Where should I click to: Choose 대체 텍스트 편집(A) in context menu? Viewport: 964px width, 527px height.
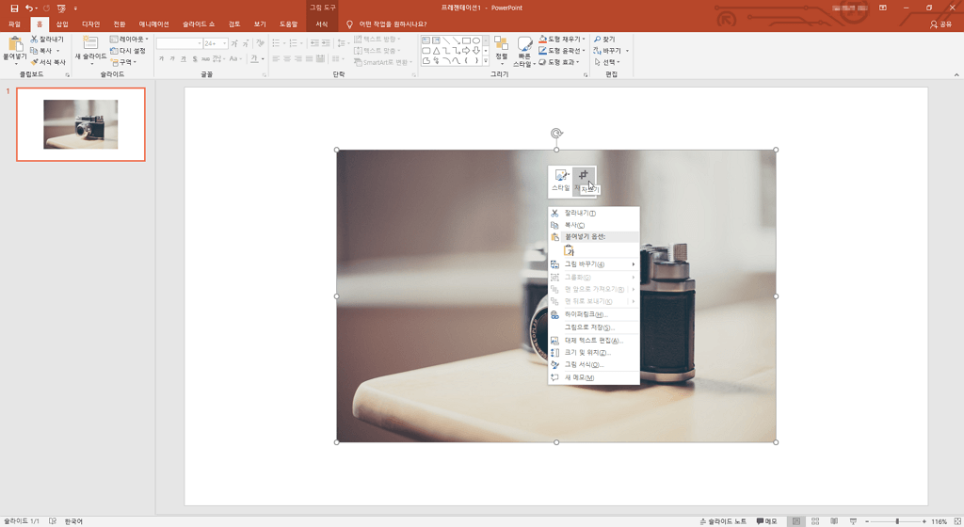(x=593, y=341)
